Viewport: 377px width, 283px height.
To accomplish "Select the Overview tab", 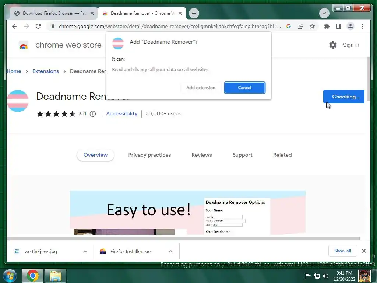I will click(x=95, y=155).
